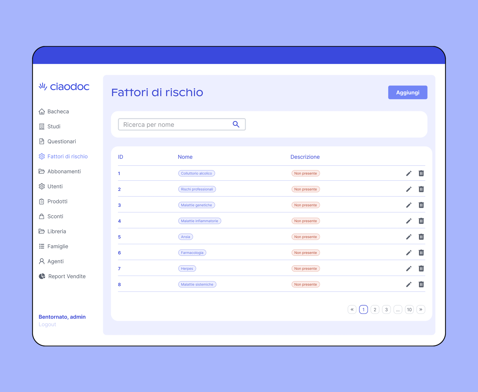Screen dimensions: 478x392
Task: Go to Questionari in the sidebar
Action: [61, 142]
